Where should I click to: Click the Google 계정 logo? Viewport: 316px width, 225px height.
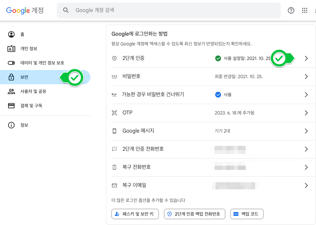[x=25, y=10]
